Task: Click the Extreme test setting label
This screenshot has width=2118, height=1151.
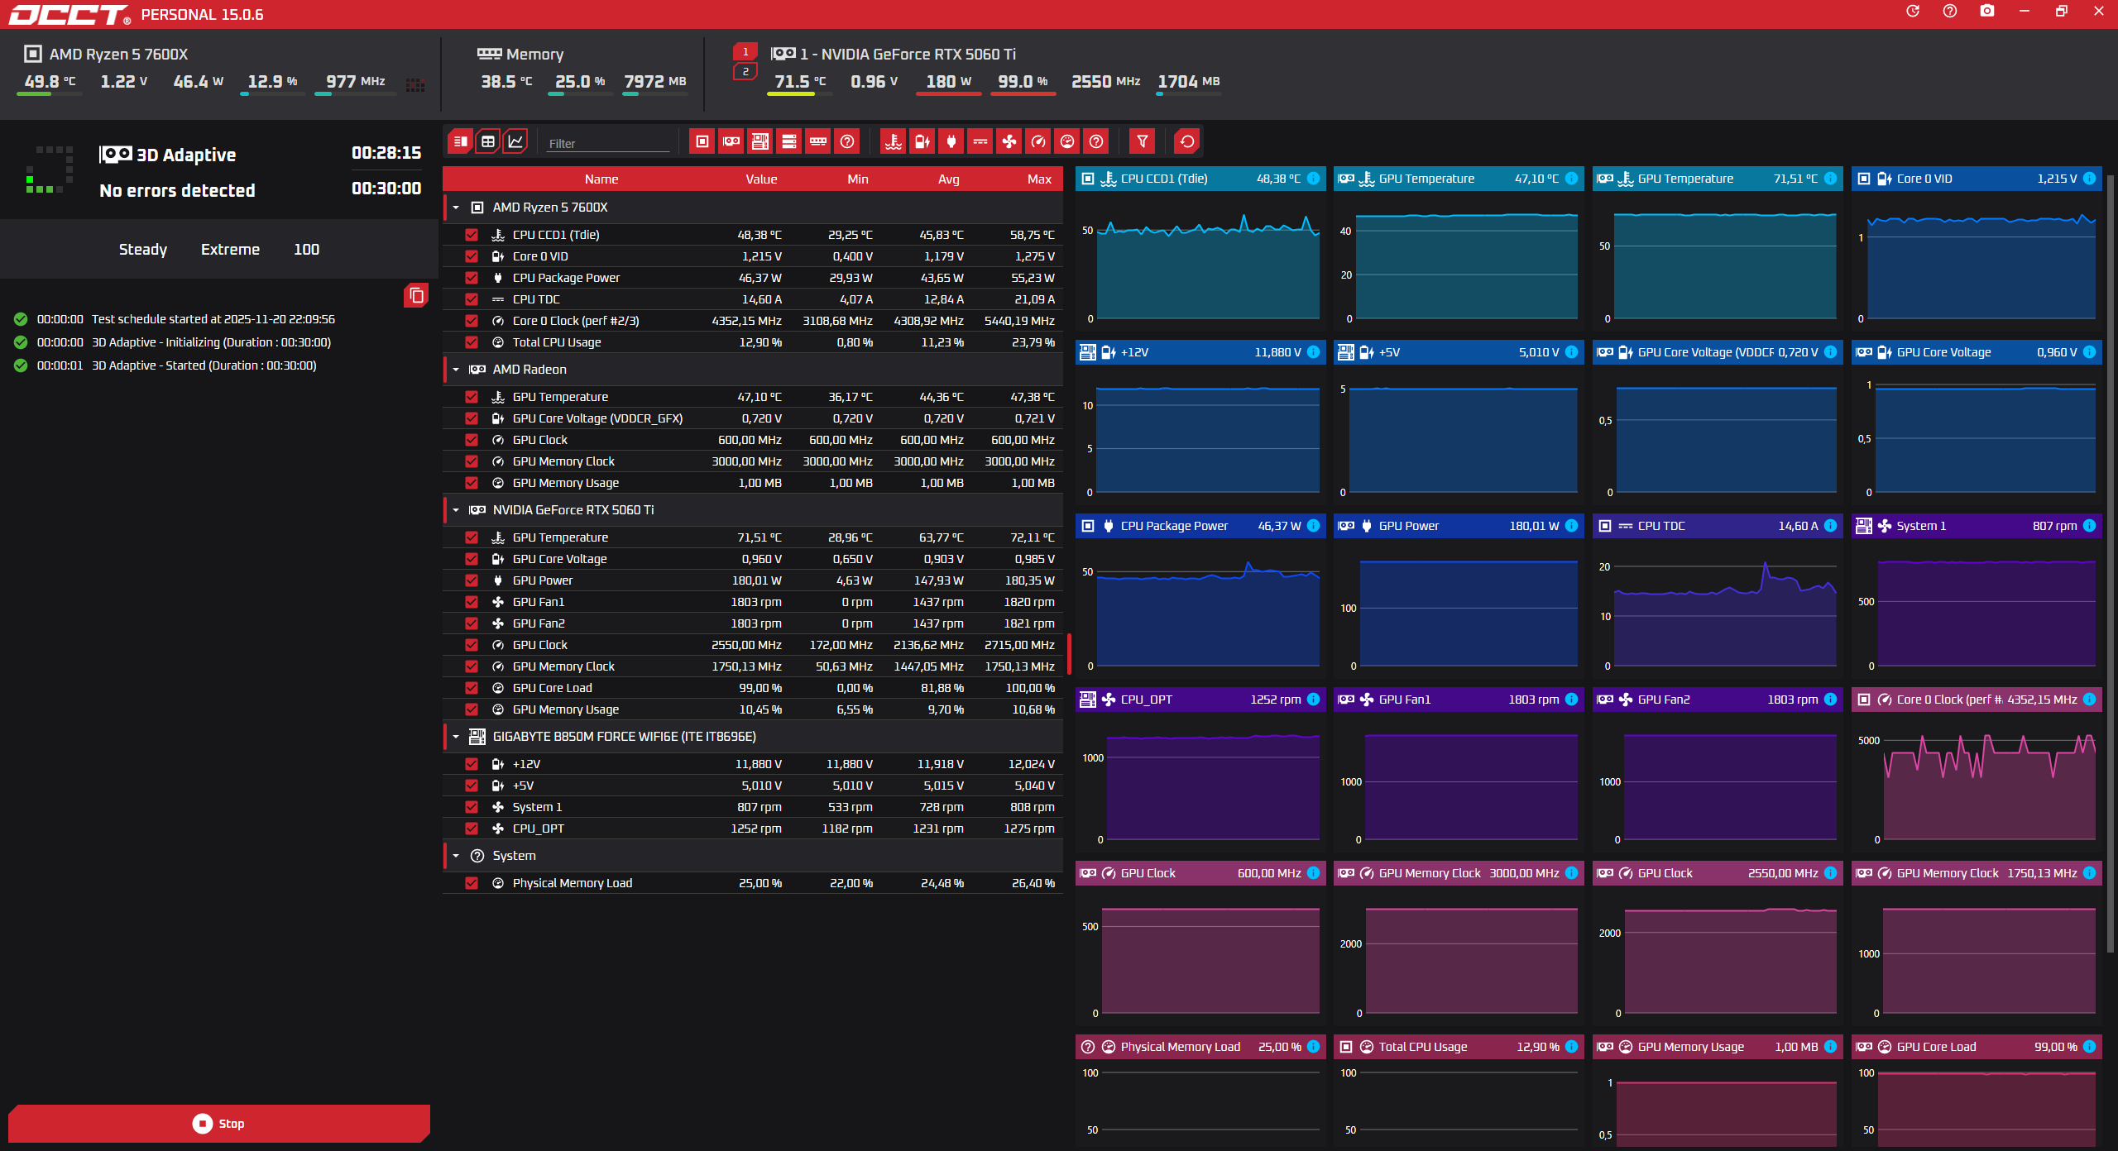Action: [x=230, y=250]
